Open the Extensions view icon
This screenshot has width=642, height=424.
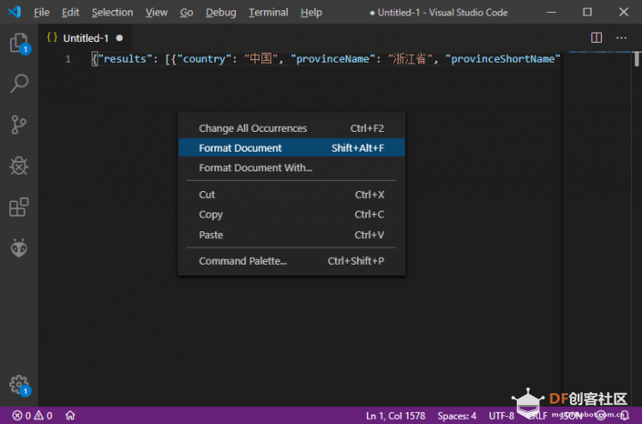click(19, 207)
